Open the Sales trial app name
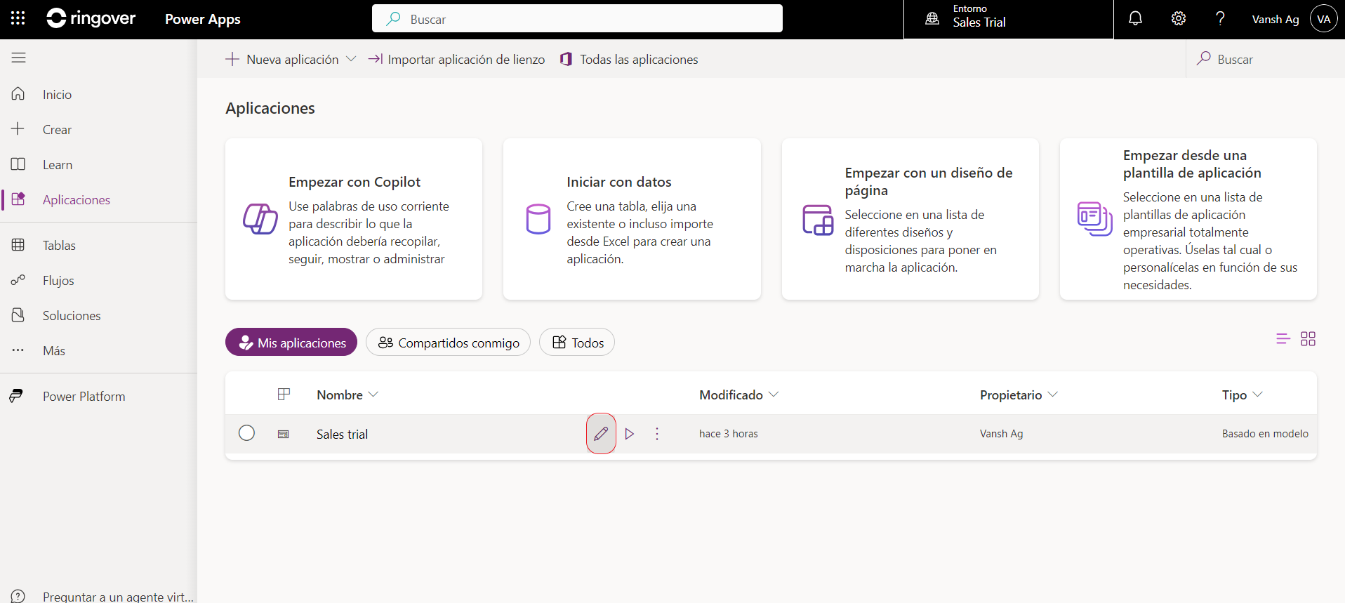This screenshot has width=1345, height=603. coord(342,434)
